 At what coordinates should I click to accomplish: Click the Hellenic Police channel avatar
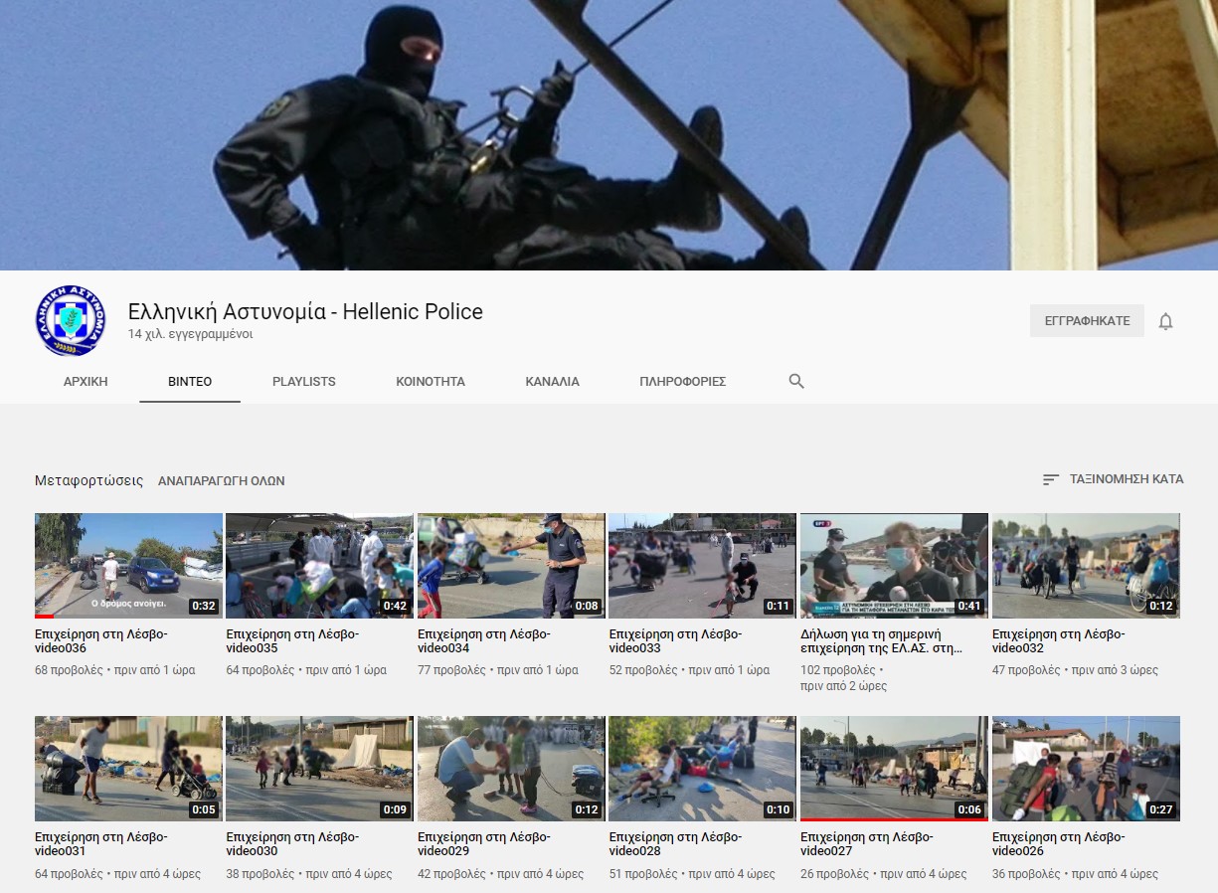[x=70, y=320]
